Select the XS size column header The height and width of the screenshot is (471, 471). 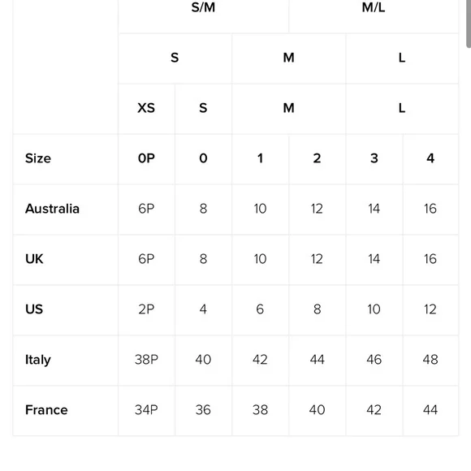click(146, 108)
